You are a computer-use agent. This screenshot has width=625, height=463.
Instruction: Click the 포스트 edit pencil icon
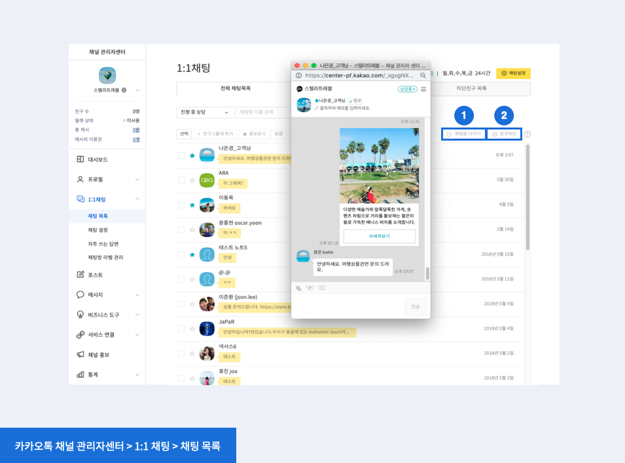coord(80,275)
